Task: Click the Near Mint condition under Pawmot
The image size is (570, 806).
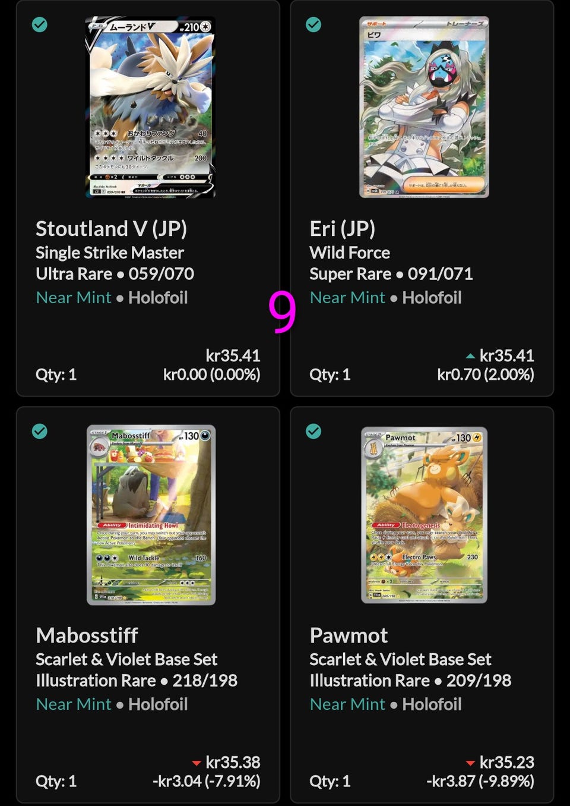Action: pyautogui.click(x=347, y=704)
